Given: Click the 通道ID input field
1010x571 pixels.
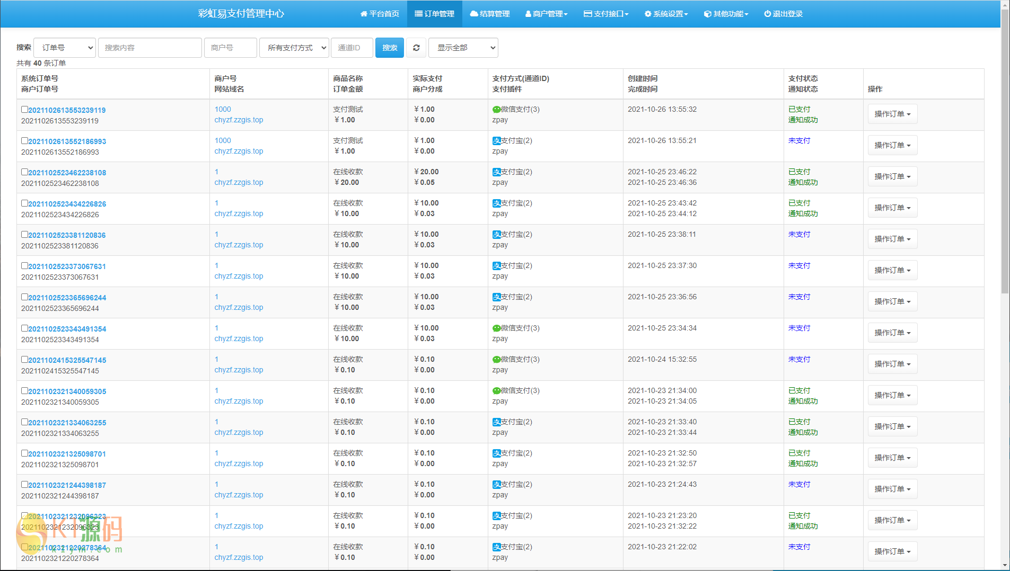Looking at the screenshot, I should pos(352,48).
